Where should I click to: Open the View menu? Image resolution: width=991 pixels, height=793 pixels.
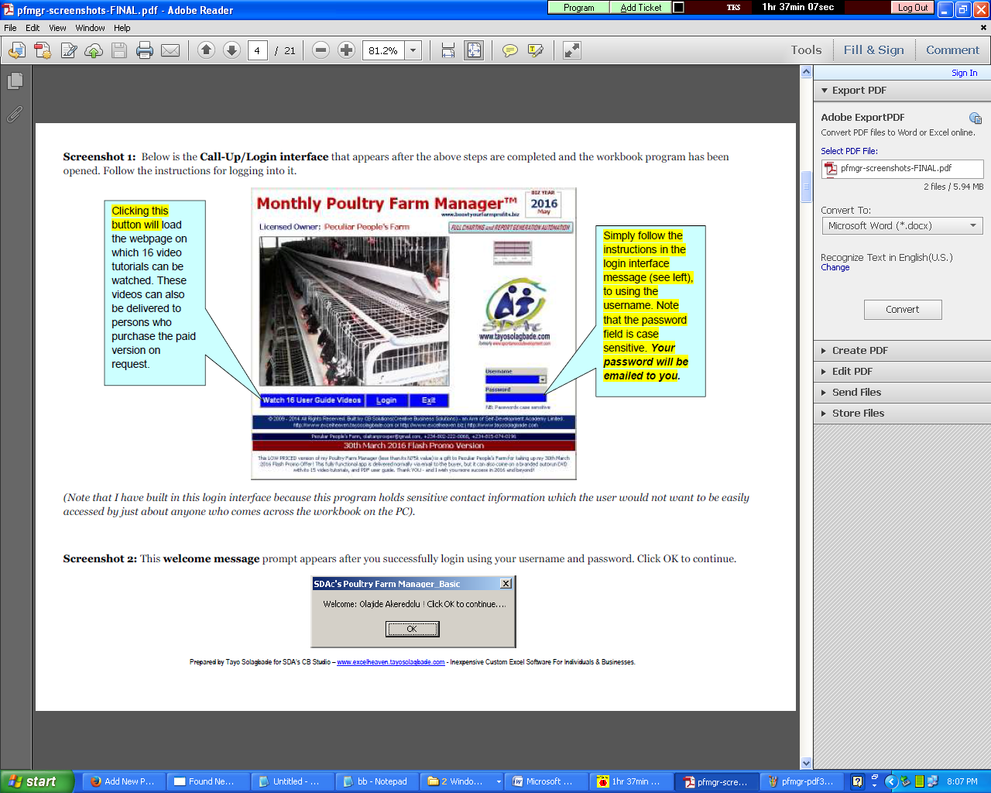point(57,28)
